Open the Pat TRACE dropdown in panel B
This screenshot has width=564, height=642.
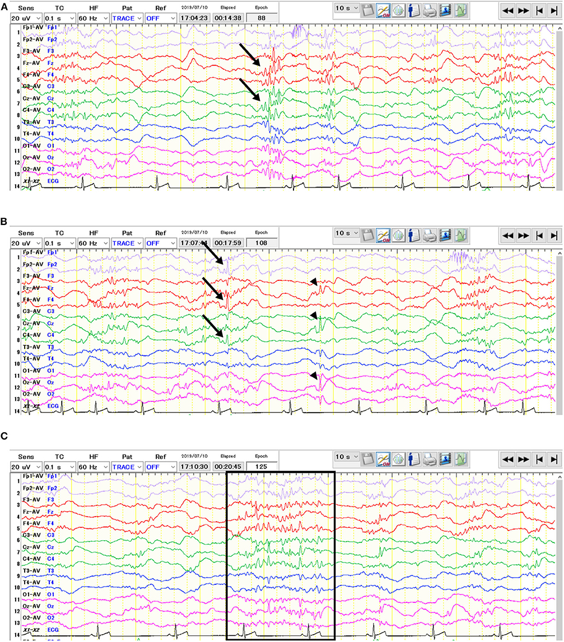coord(127,243)
